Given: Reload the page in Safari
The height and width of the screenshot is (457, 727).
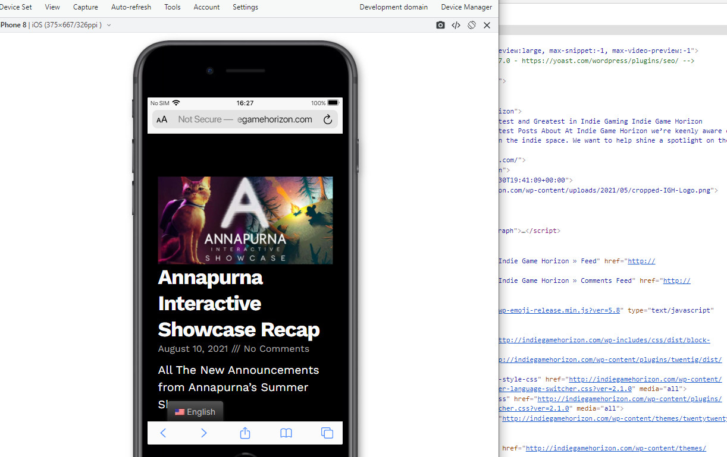Looking at the screenshot, I should (327, 119).
